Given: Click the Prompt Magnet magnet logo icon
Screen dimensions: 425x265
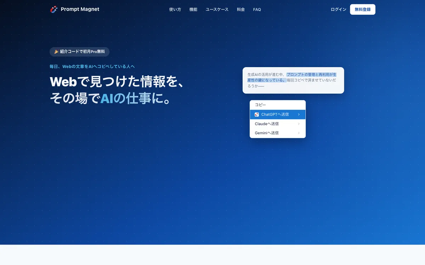Looking at the screenshot, I should click(53, 9).
